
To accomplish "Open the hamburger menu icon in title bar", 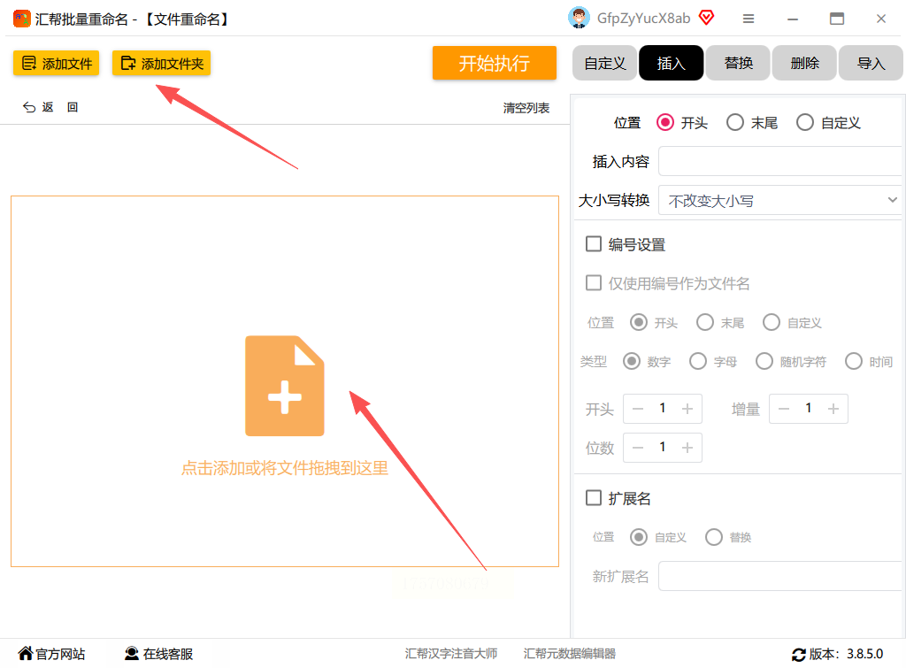I will pyautogui.click(x=749, y=19).
